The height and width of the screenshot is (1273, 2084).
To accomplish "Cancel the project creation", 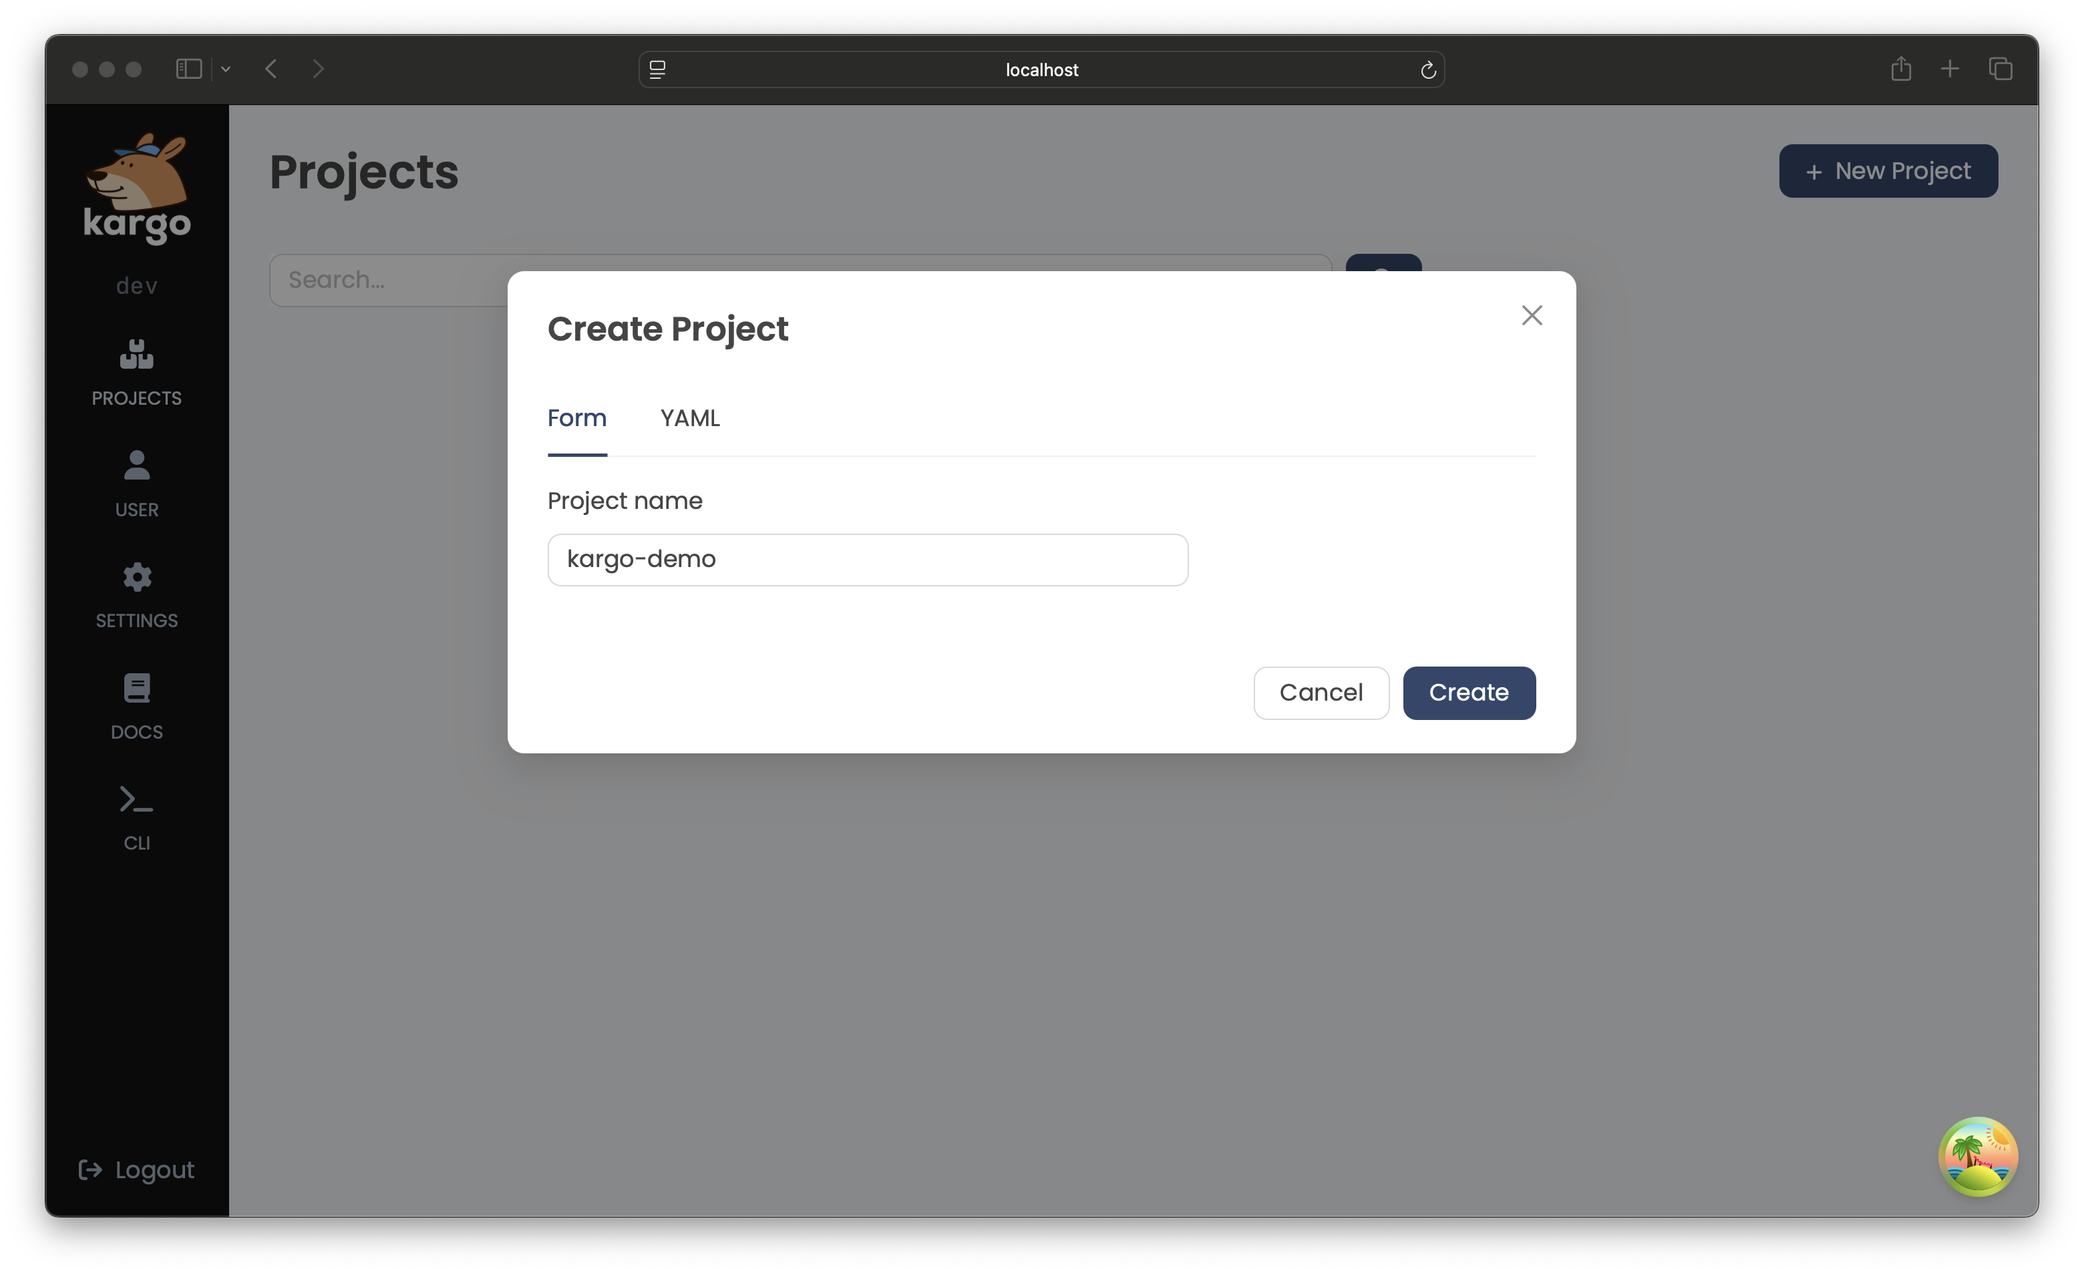I will click(1321, 693).
